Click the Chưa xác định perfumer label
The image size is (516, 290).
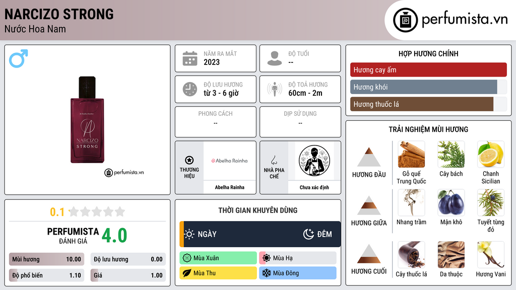point(314,187)
